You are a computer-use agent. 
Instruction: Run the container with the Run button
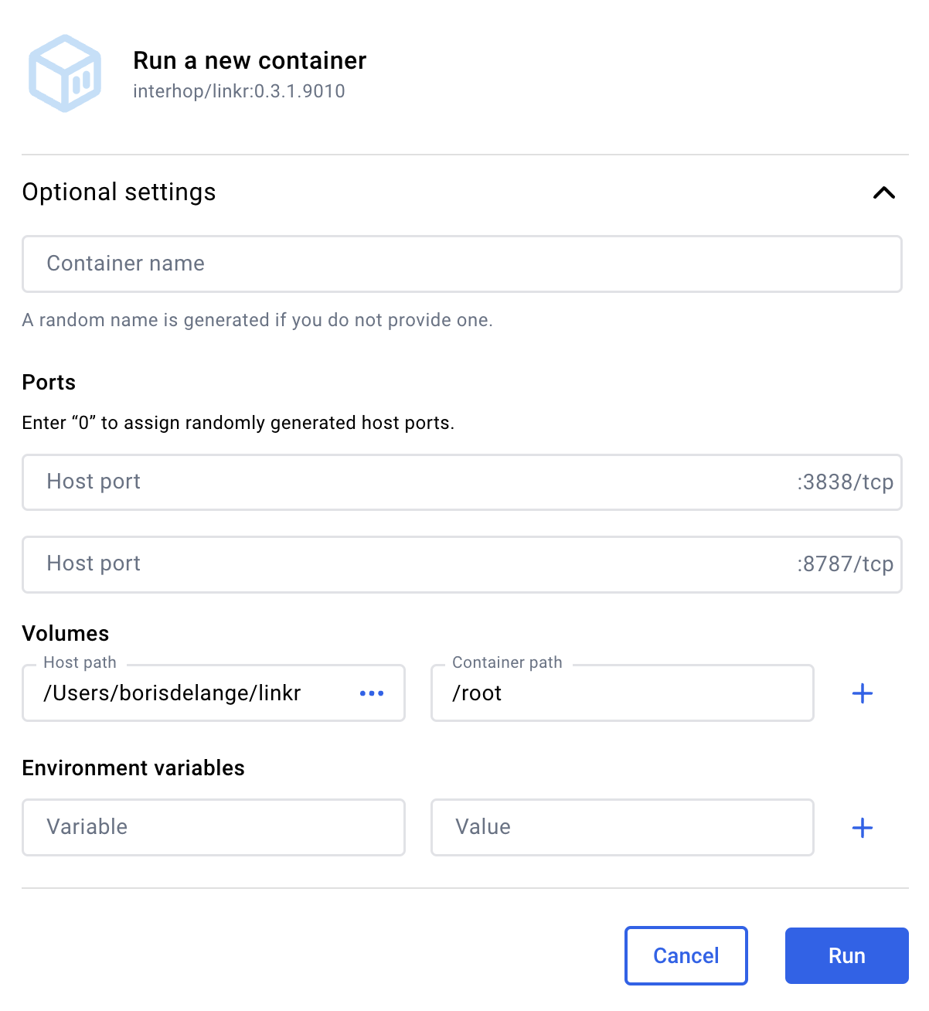click(847, 955)
